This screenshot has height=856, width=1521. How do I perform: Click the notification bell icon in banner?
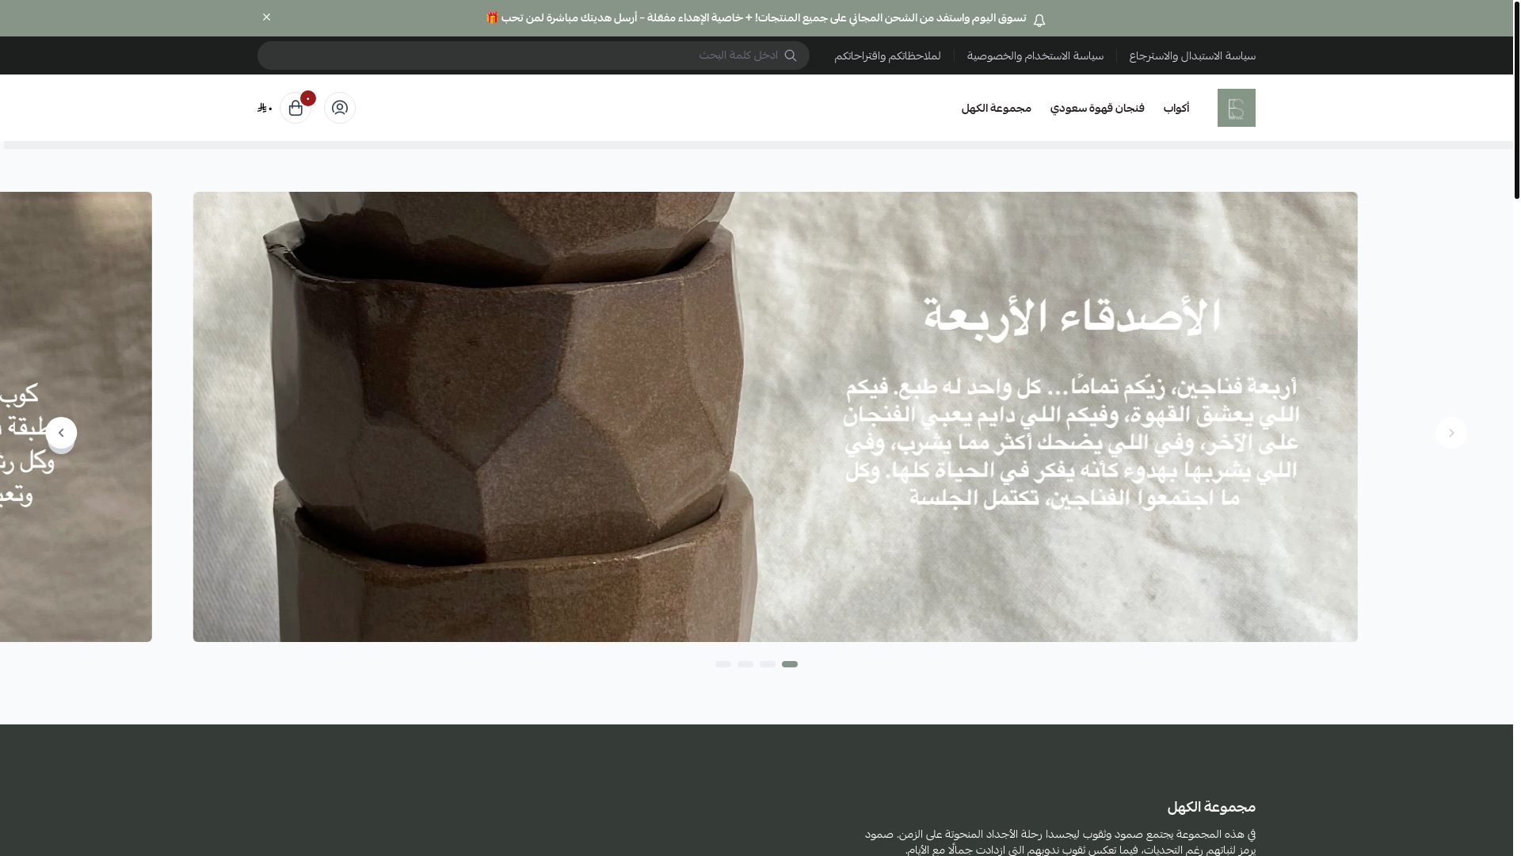click(1039, 21)
